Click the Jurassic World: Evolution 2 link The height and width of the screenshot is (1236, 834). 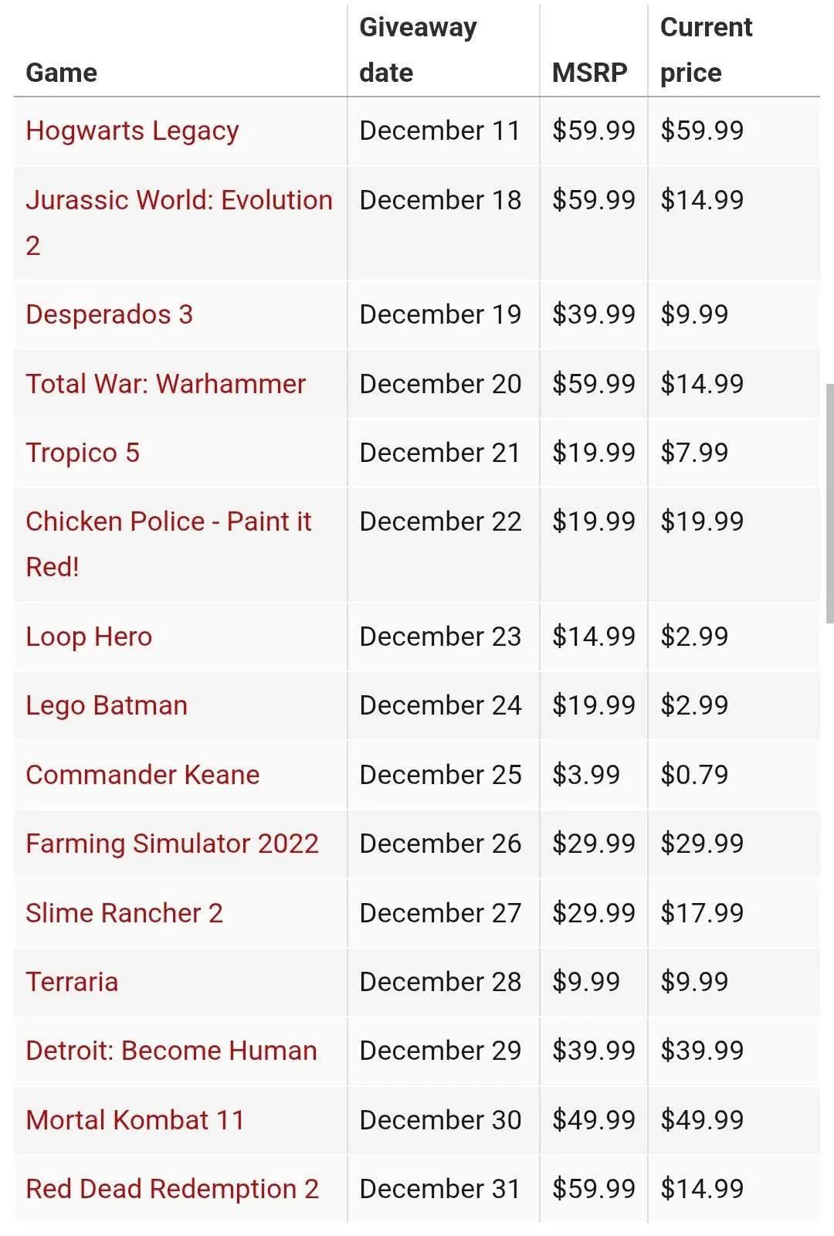(178, 200)
